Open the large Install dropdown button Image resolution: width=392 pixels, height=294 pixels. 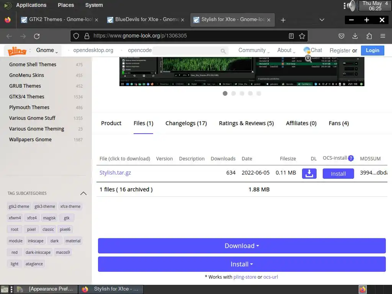tap(242, 264)
